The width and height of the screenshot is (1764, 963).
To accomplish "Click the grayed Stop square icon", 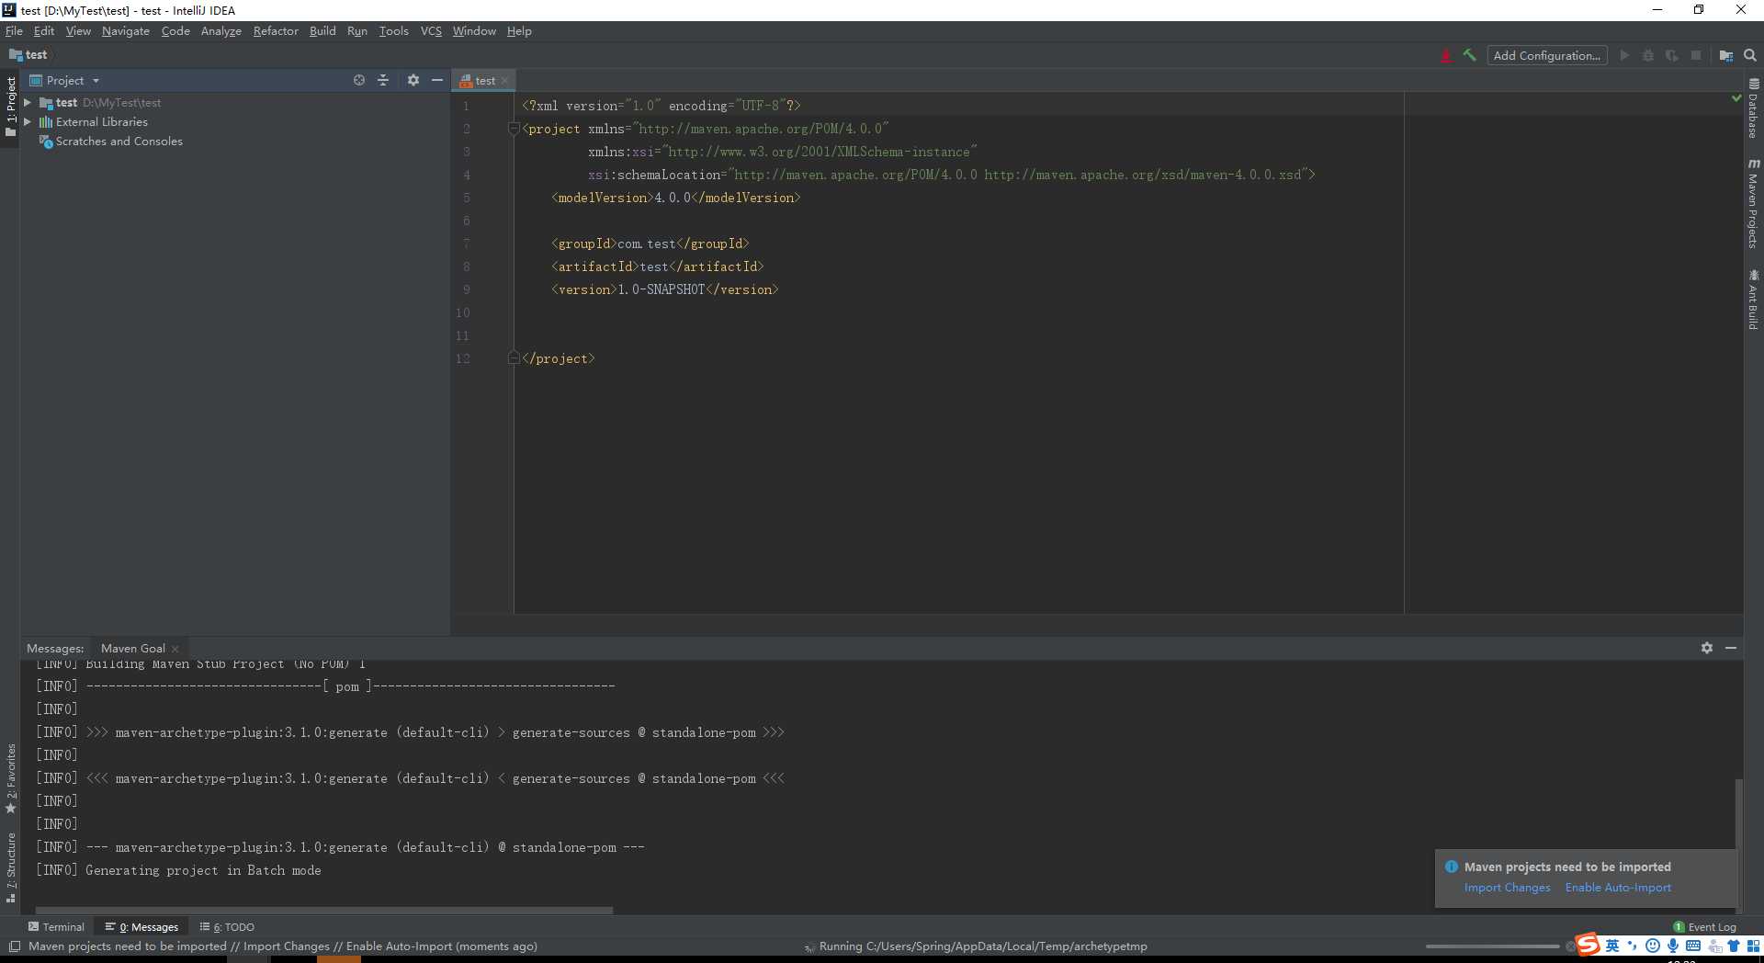I will (1696, 55).
